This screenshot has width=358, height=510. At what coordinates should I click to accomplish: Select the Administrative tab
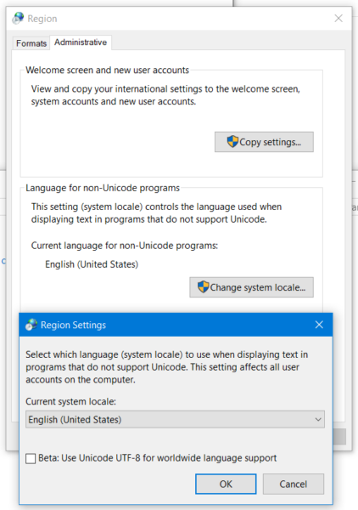[81, 42]
